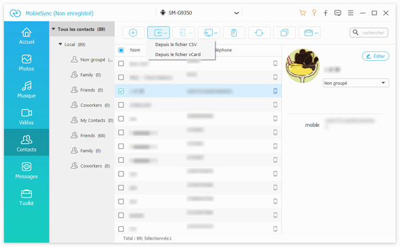The width and height of the screenshot is (400, 247).
Task: Click the Nom column header
Action: [135, 50]
